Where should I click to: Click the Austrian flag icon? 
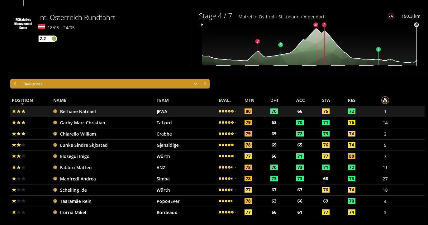click(42, 27)
